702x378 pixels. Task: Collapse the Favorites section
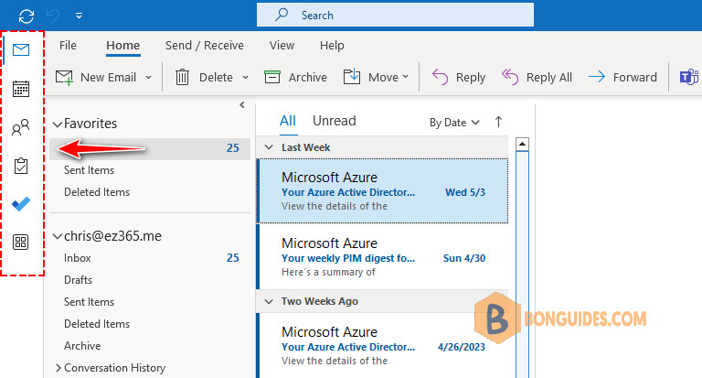point(58,124)
